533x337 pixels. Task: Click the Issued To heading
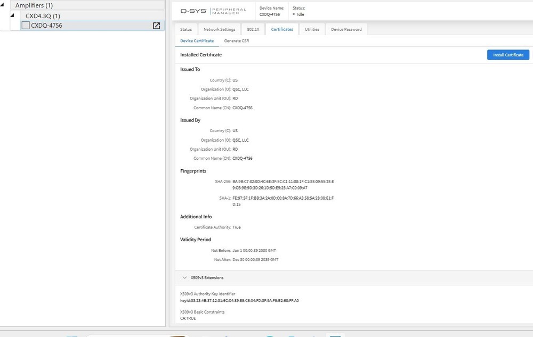(x=190, y=69)
